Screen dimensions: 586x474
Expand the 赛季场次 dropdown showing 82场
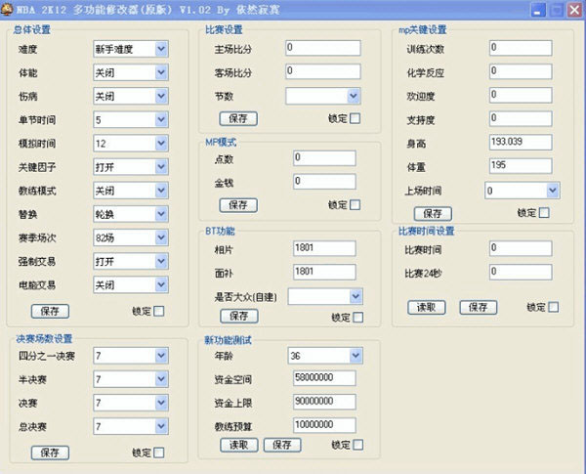pos(160,237)
